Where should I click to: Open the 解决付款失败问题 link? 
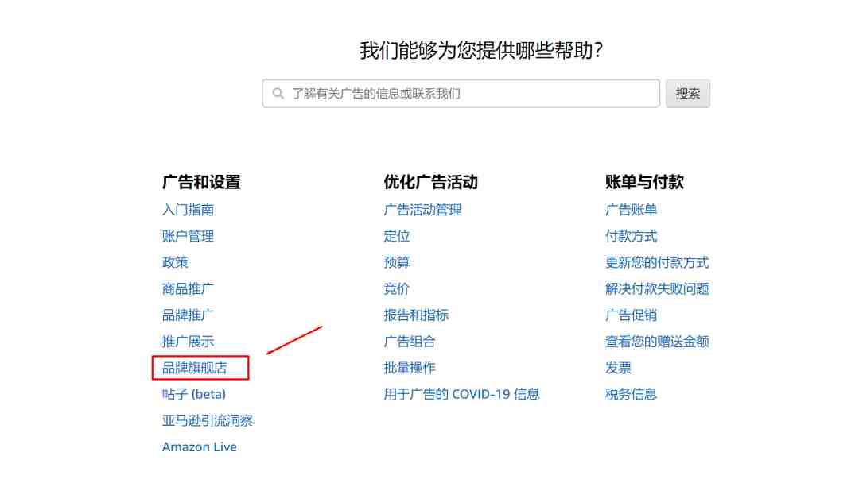[x=658, y=288]
